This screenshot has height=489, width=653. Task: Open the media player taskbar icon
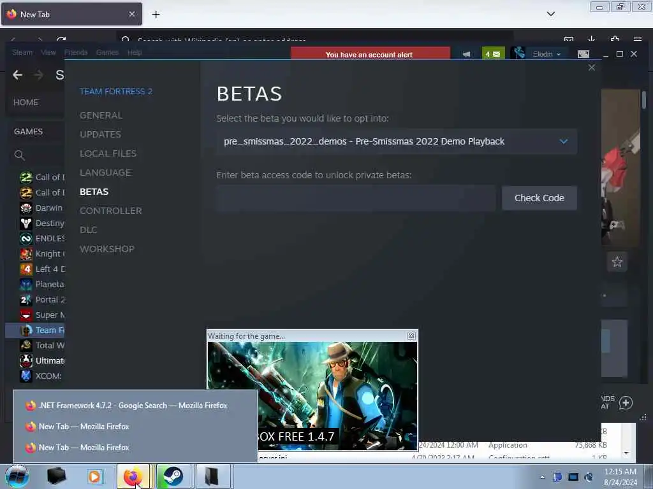click(x=94, y=476)
